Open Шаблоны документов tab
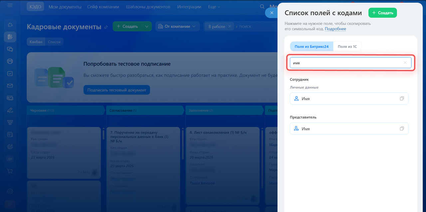Screen dimensions: 426x212 coord(148,7)
